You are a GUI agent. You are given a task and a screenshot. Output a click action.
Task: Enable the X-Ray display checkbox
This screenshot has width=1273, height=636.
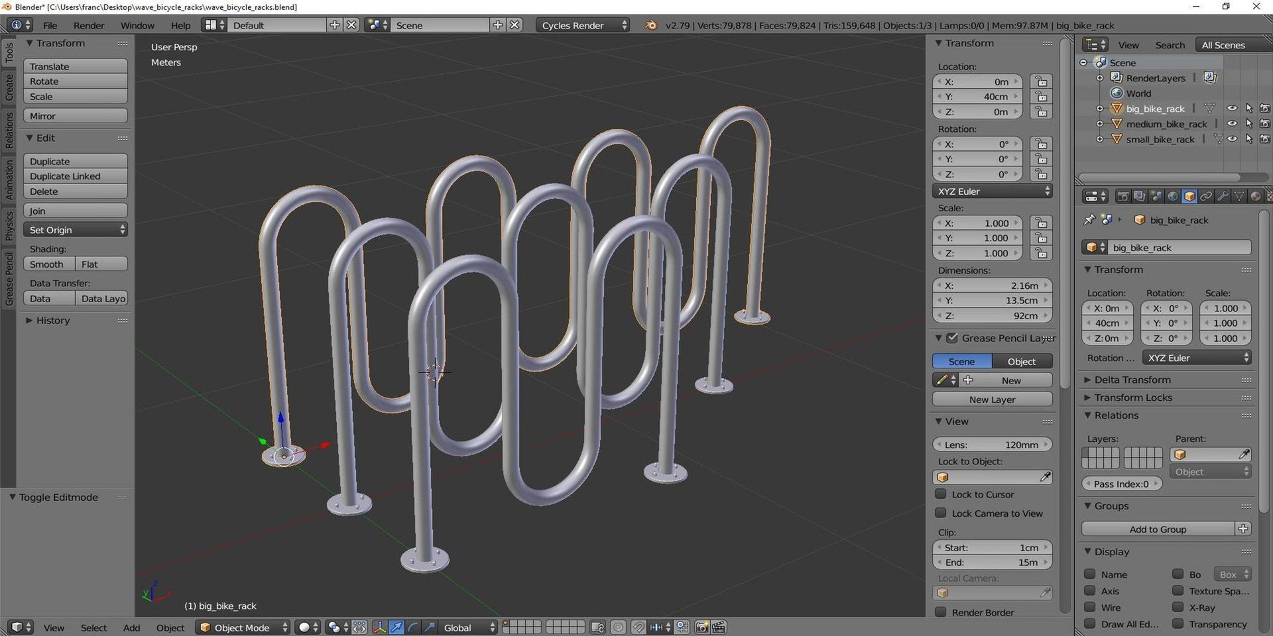[x=1178, y=608]
